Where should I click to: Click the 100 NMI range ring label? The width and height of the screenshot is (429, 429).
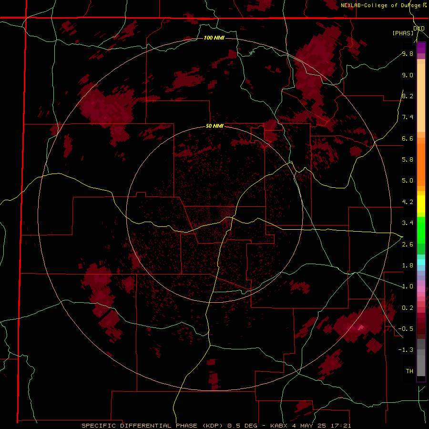[214, 38]
